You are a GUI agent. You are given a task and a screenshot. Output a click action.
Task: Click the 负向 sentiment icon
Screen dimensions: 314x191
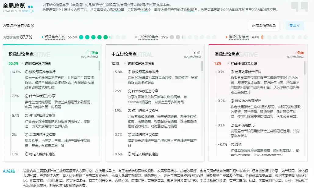point(294,52)
